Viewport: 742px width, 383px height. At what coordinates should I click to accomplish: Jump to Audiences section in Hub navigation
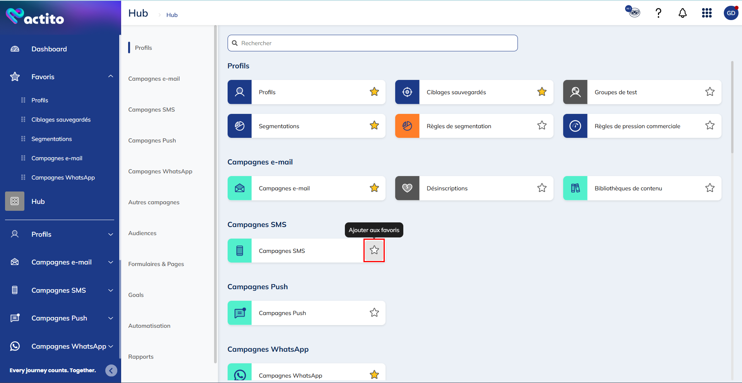pos(142,233)
